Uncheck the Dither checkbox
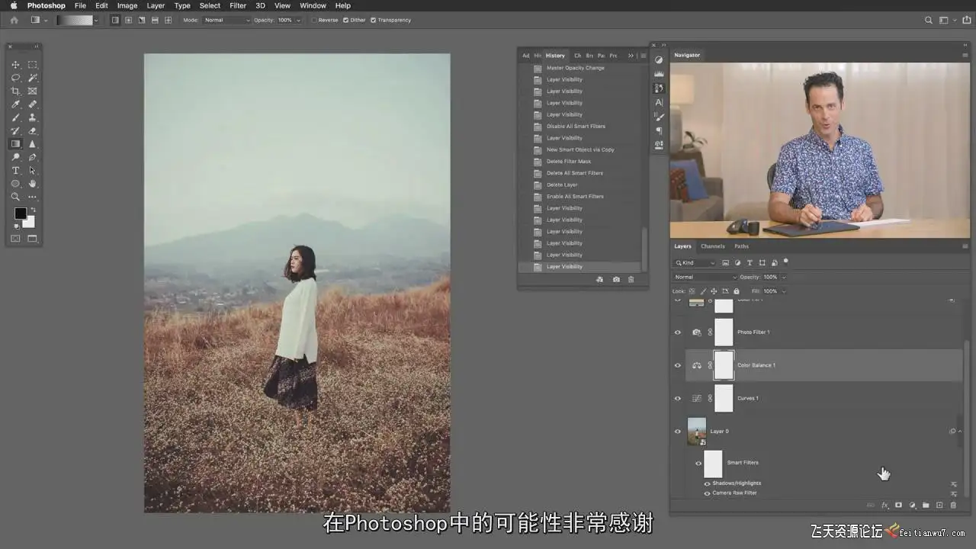This screenshot has height=549, width=976. pyautogui.click(x=345, y=20)
